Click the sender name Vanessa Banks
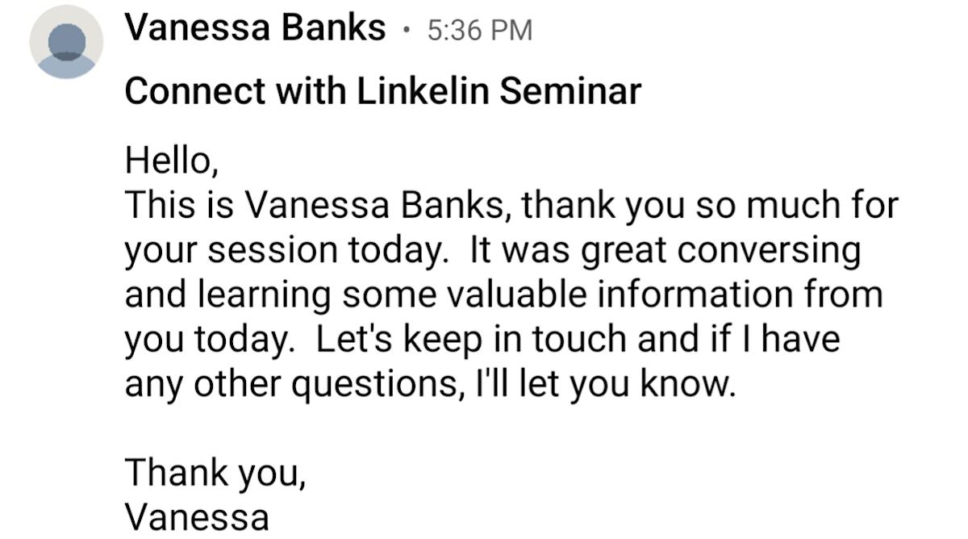This screenshot has height=539, width=968. (x=256, y=29)
